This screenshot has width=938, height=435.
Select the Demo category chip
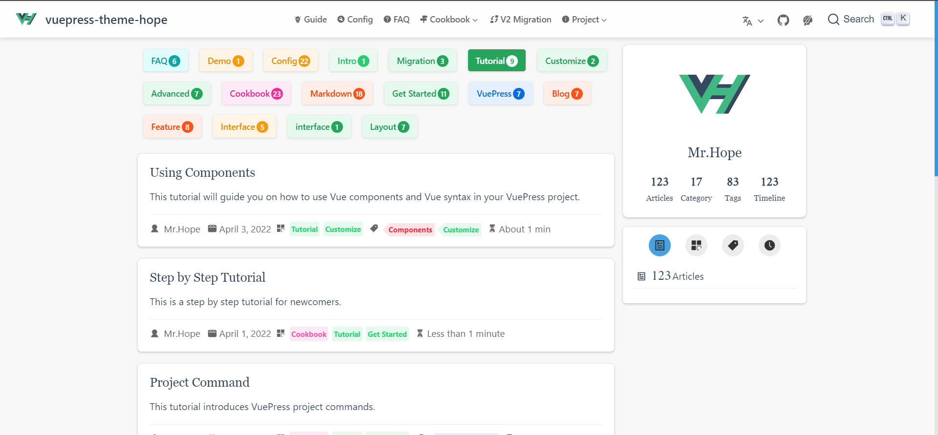pyautogui.click(x=226, y=61)
